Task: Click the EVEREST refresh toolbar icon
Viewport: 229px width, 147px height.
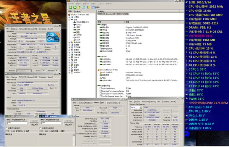Action: pos(84,7)
